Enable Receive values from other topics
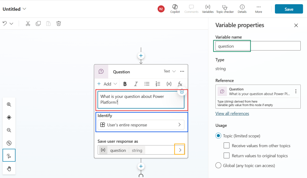 point(226,146)
